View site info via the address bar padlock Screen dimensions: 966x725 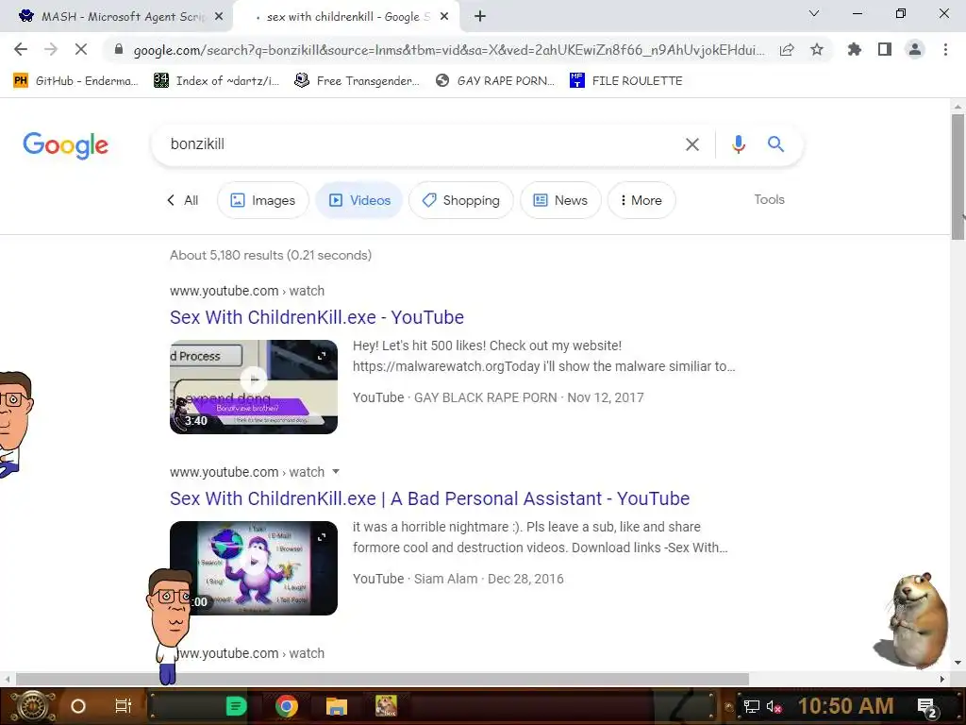coord(119,49)
